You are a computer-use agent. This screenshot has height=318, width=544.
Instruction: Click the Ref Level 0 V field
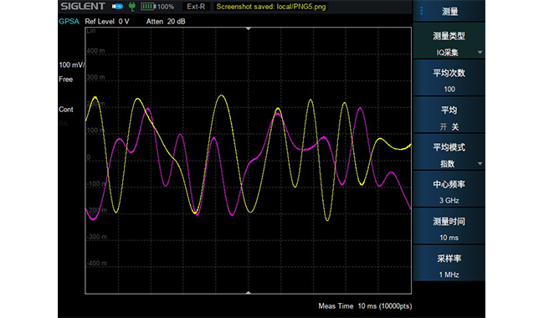pyautogui.click(x=107, y=21)
